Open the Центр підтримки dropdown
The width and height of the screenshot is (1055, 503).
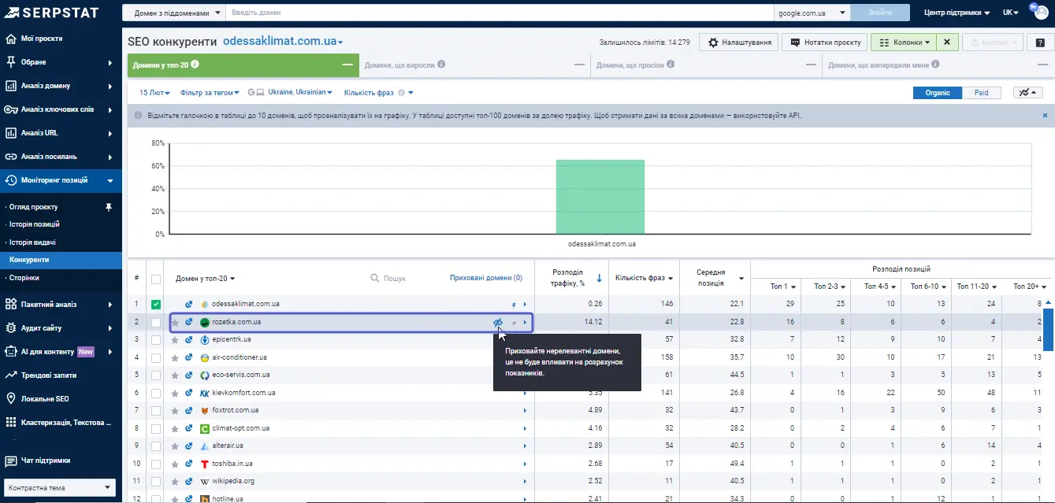tap(957, 13)
